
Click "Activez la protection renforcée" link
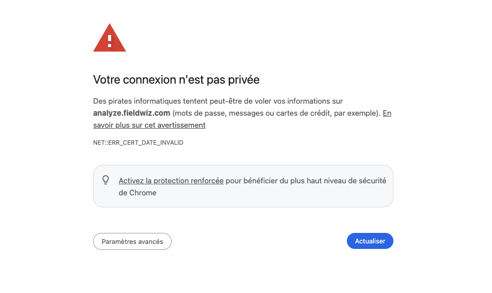tap(171, 181)
